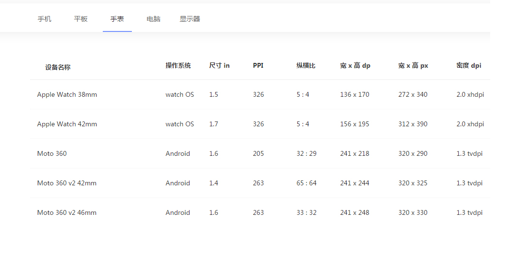Image resolution: width=528 pixels, height=256 pixels.
Task: Select the 手表 tab
Action: click(117, 19)
